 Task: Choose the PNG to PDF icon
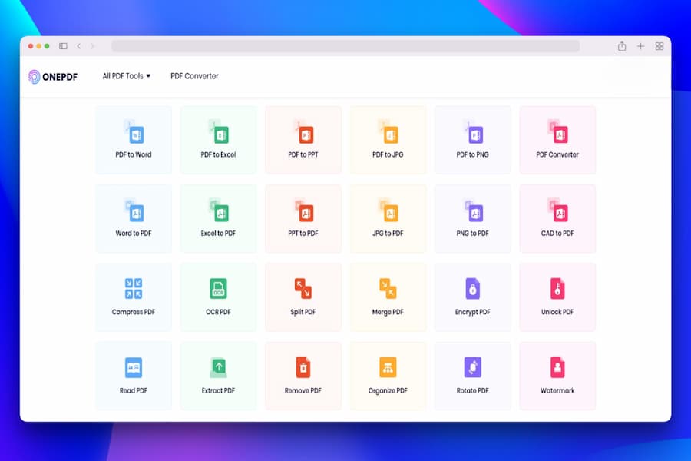[473, 210]
